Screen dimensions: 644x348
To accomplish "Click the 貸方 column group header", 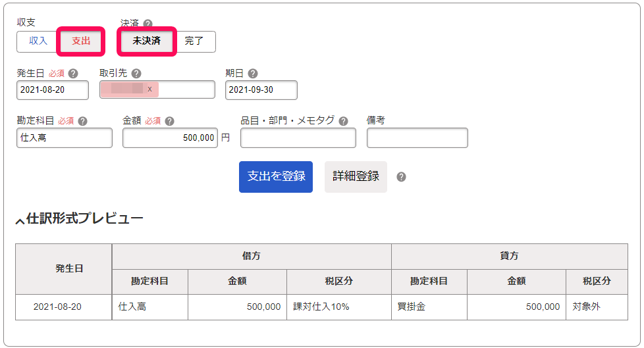I will 509,256.
